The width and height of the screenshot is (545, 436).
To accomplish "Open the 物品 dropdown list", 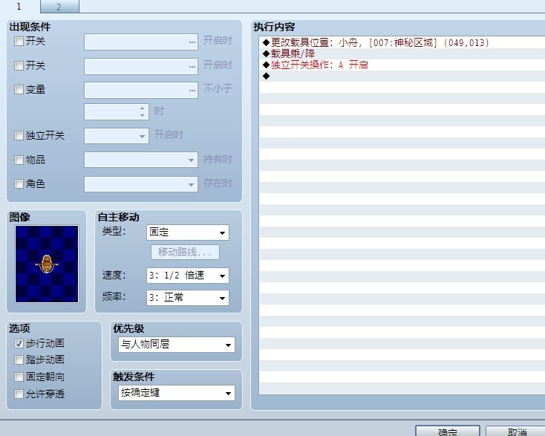I will [141, 160].
